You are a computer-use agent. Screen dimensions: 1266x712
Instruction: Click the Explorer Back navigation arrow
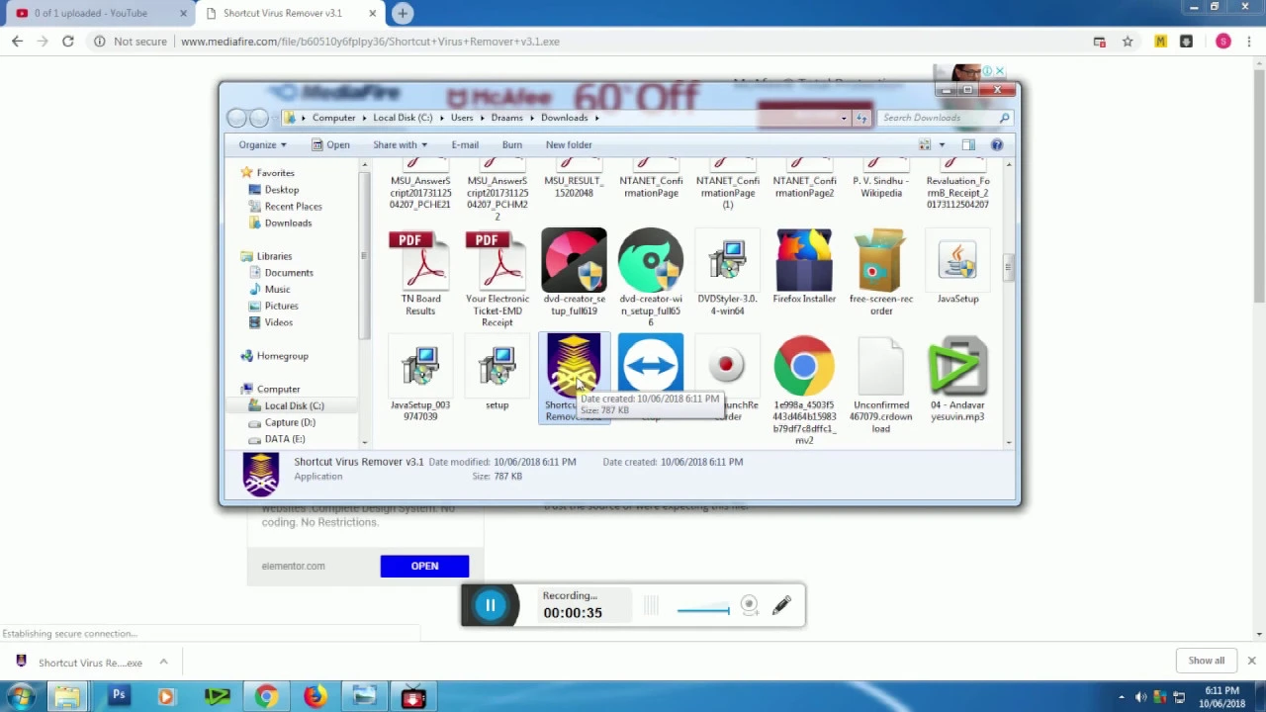(236, 118)
